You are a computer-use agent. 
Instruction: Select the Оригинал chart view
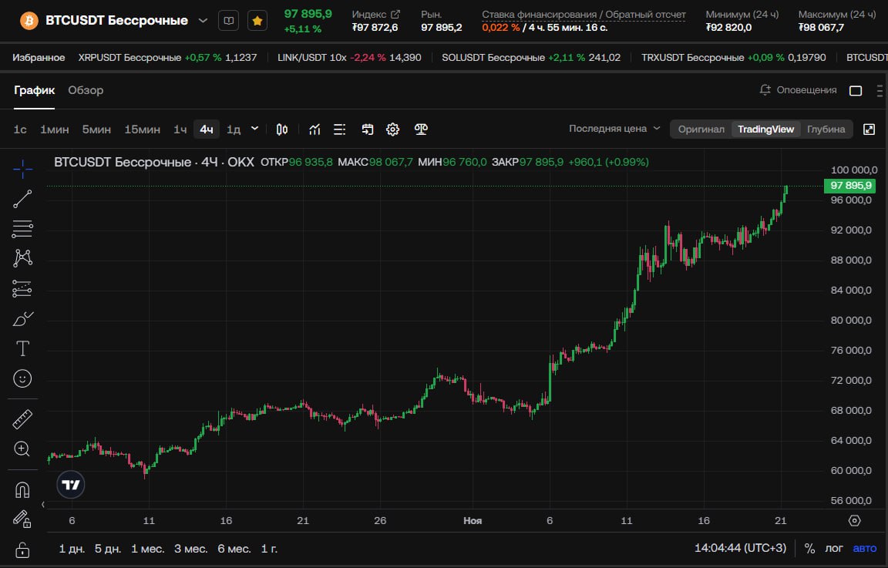pos(701,129)
